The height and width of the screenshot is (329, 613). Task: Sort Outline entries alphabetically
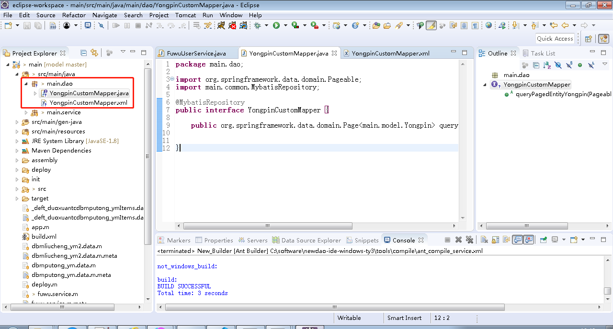point(547,65)
